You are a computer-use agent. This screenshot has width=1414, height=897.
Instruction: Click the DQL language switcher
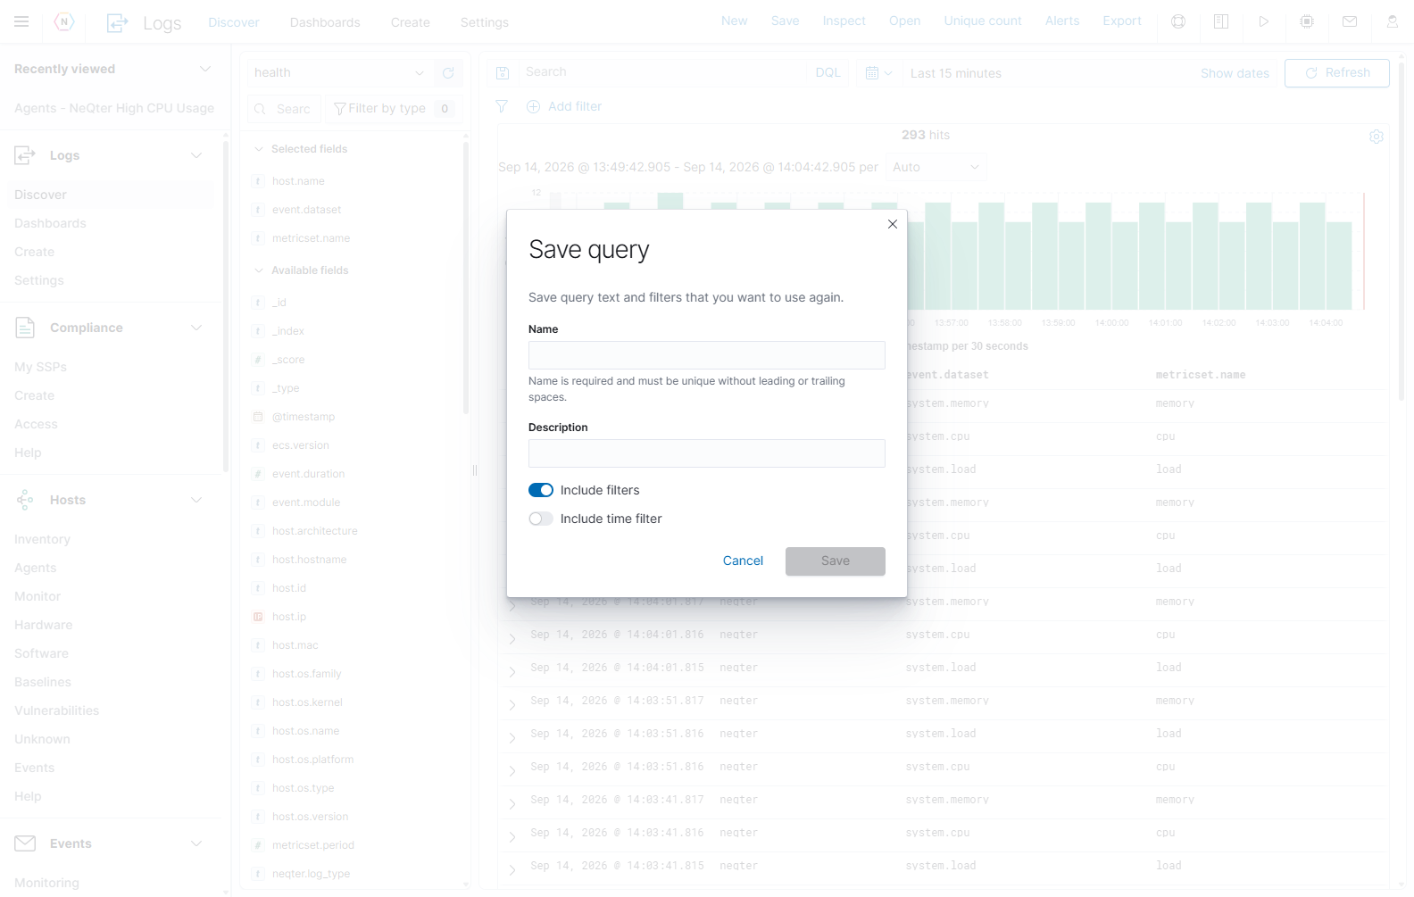pos(828,73)
